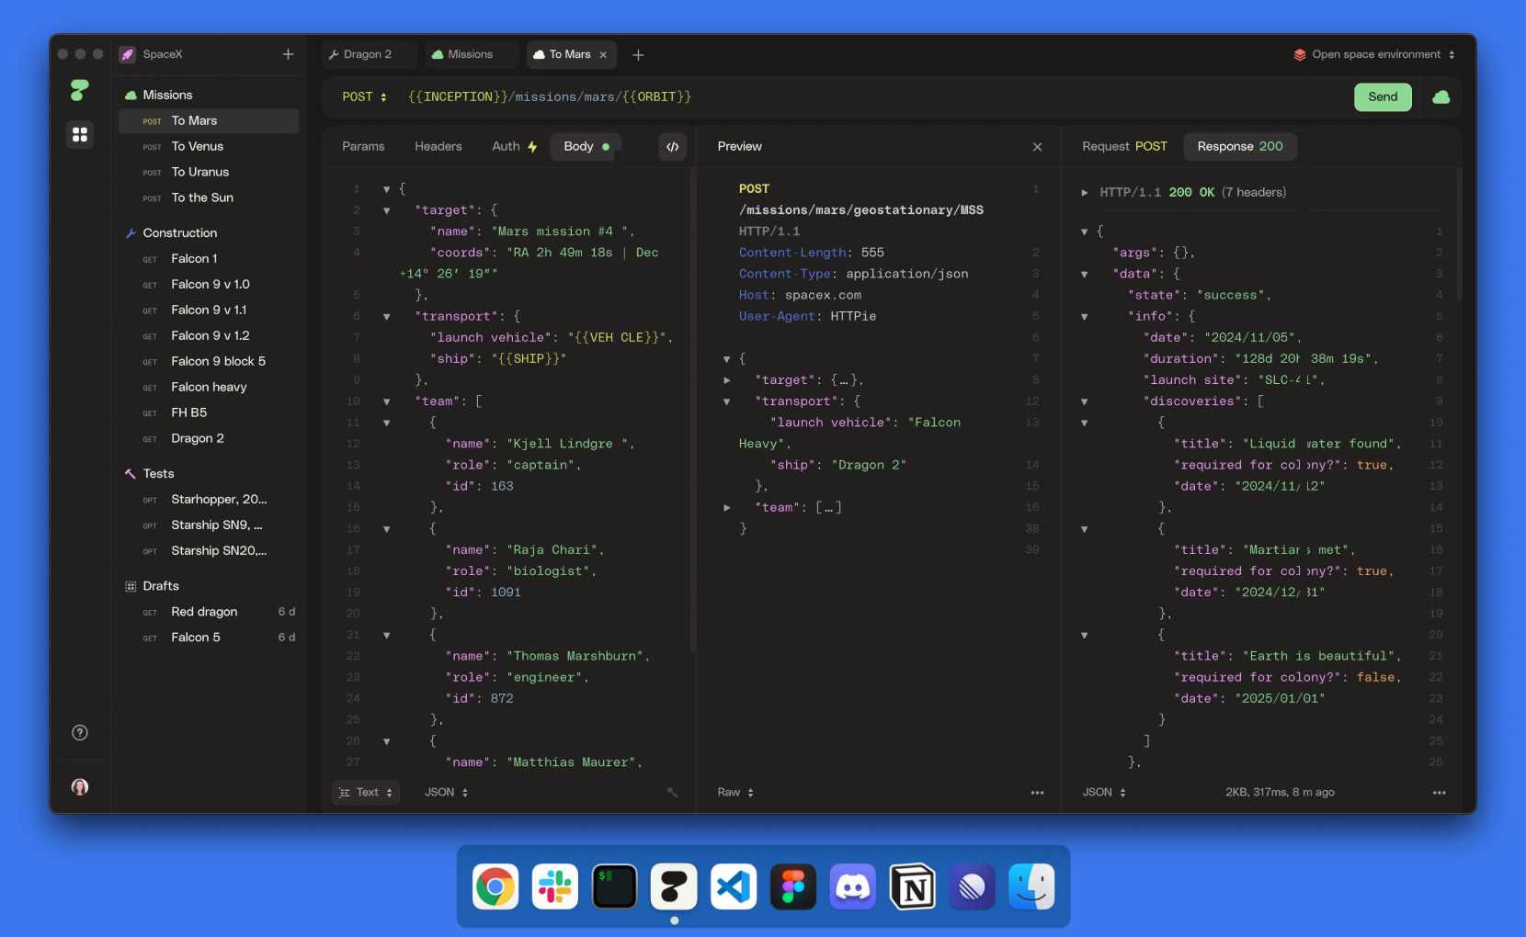Select the To Venus request
The width and height of the screenshot is (1526, 937).
209,146
